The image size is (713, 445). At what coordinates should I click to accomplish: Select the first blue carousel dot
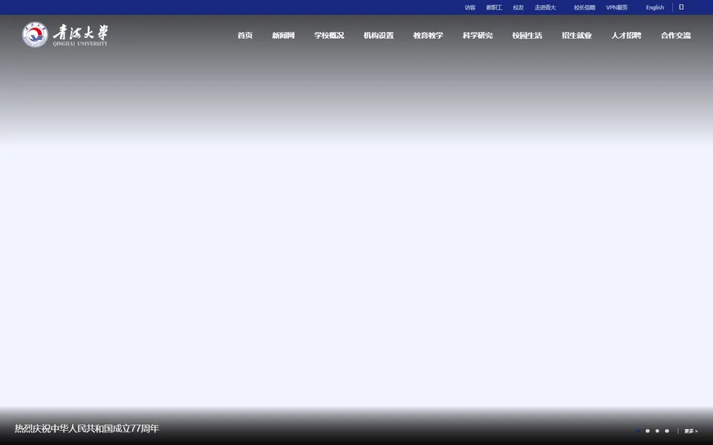click(x=638, y=431)
